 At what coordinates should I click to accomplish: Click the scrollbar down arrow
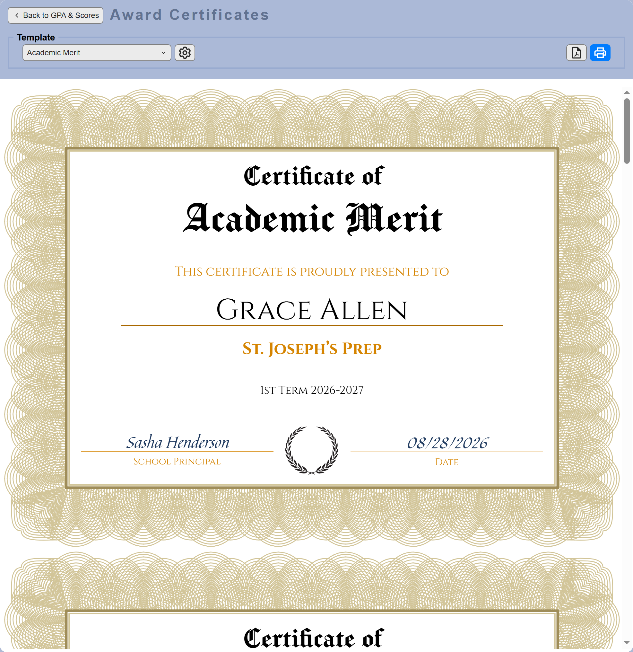[627, 643]
